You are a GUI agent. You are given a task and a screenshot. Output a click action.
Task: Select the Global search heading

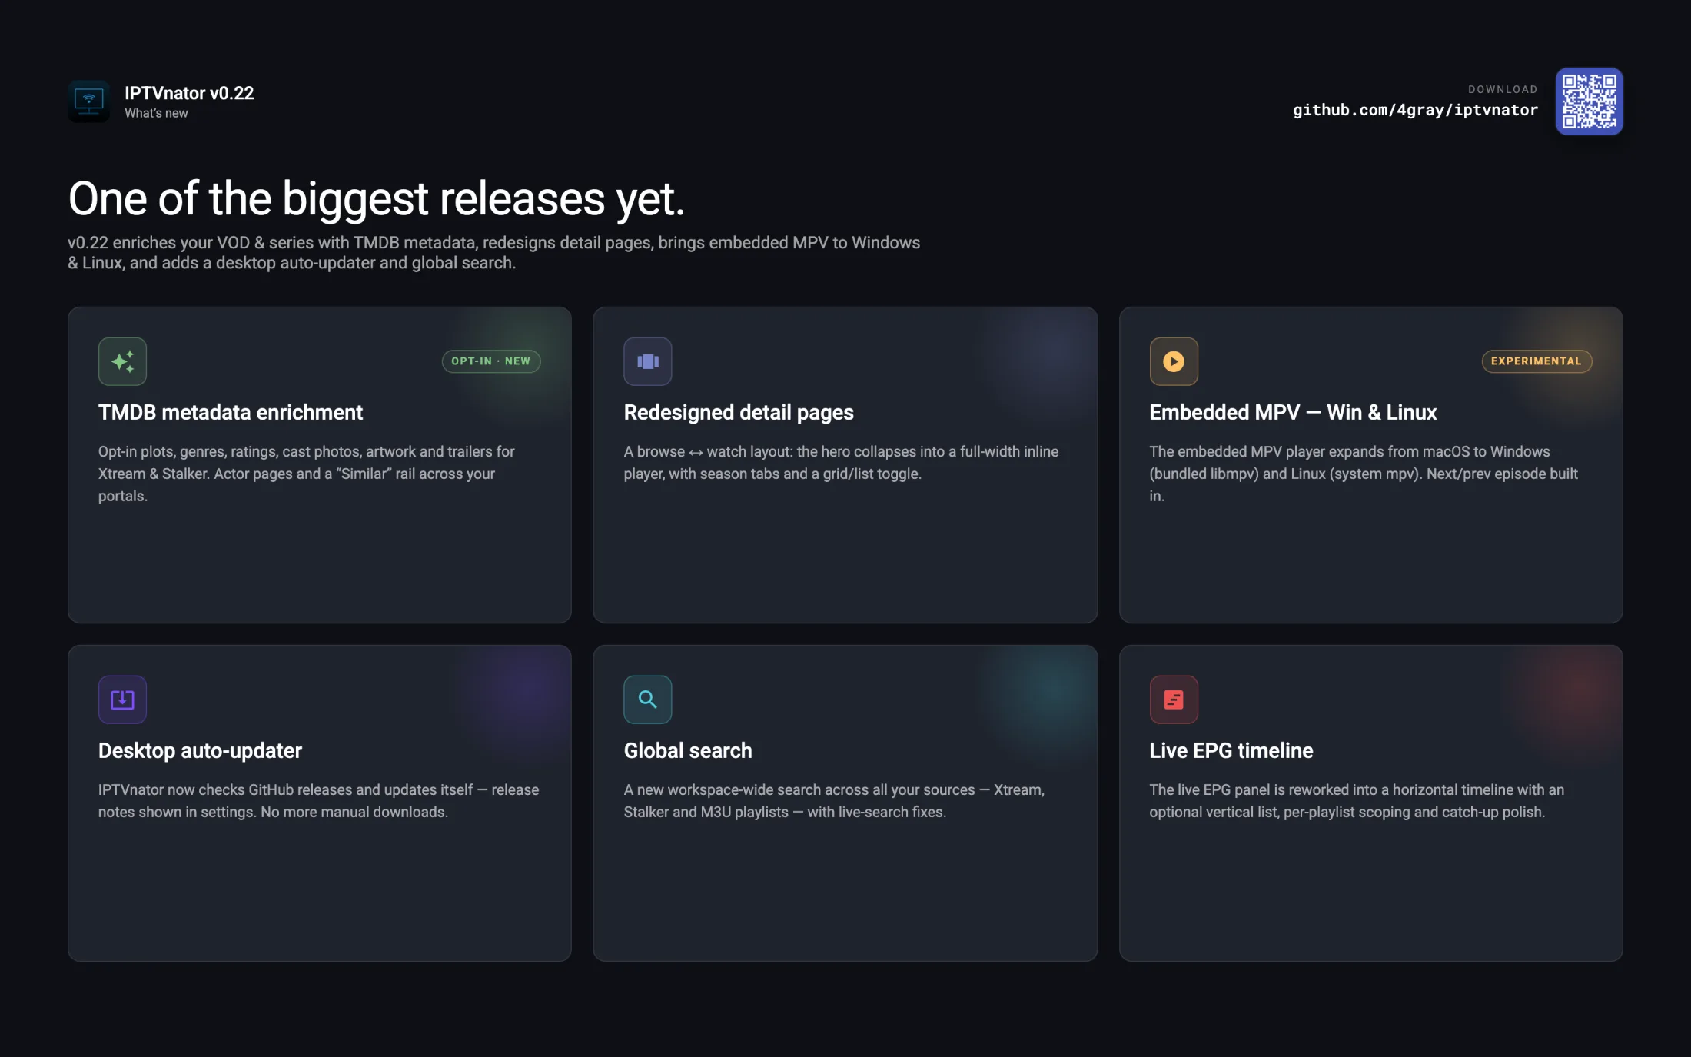click(x=688, y=751)
